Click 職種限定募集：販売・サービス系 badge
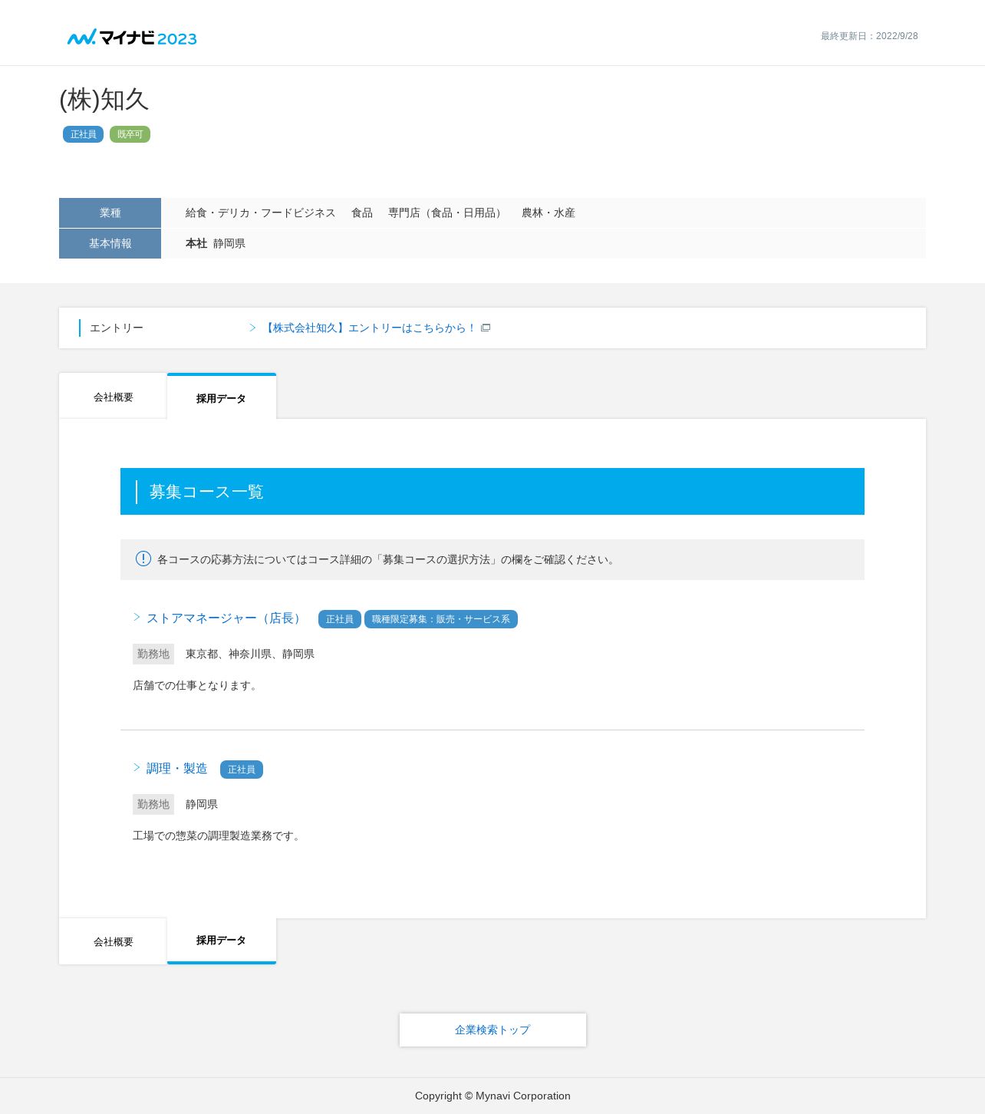Image resolution: width=985 pixels, height=1114 pixels. coord(441,619)
